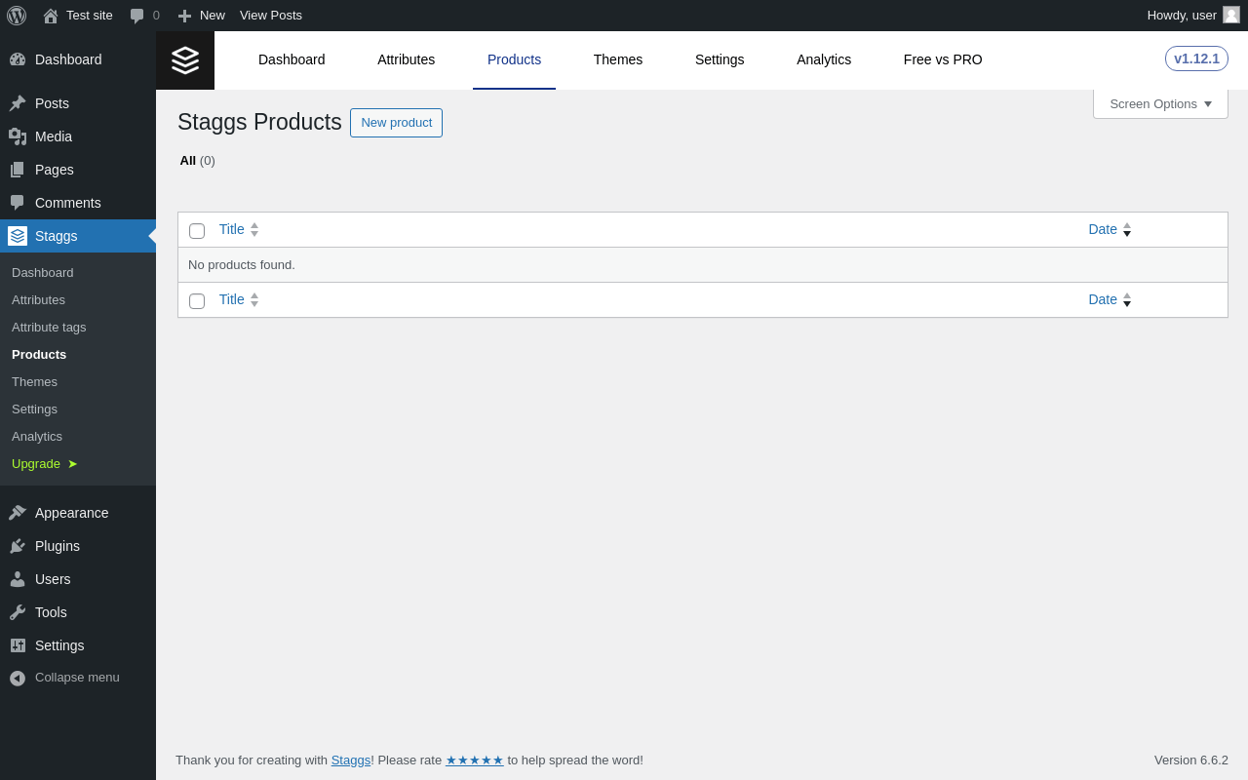Expand the Screen Options panel
This screenshot has width=1248, height=780.
(x=1160, y=103)
